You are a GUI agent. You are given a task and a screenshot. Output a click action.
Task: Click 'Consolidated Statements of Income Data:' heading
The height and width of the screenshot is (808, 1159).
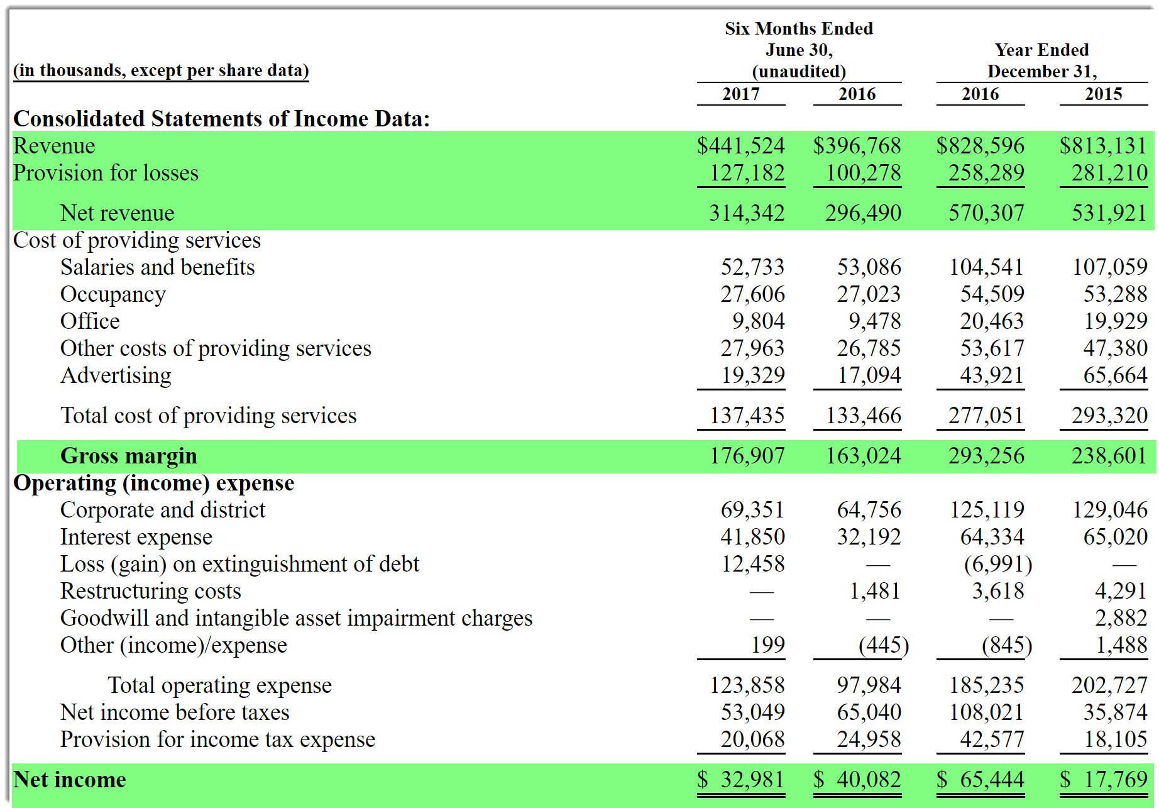[221, 119]
